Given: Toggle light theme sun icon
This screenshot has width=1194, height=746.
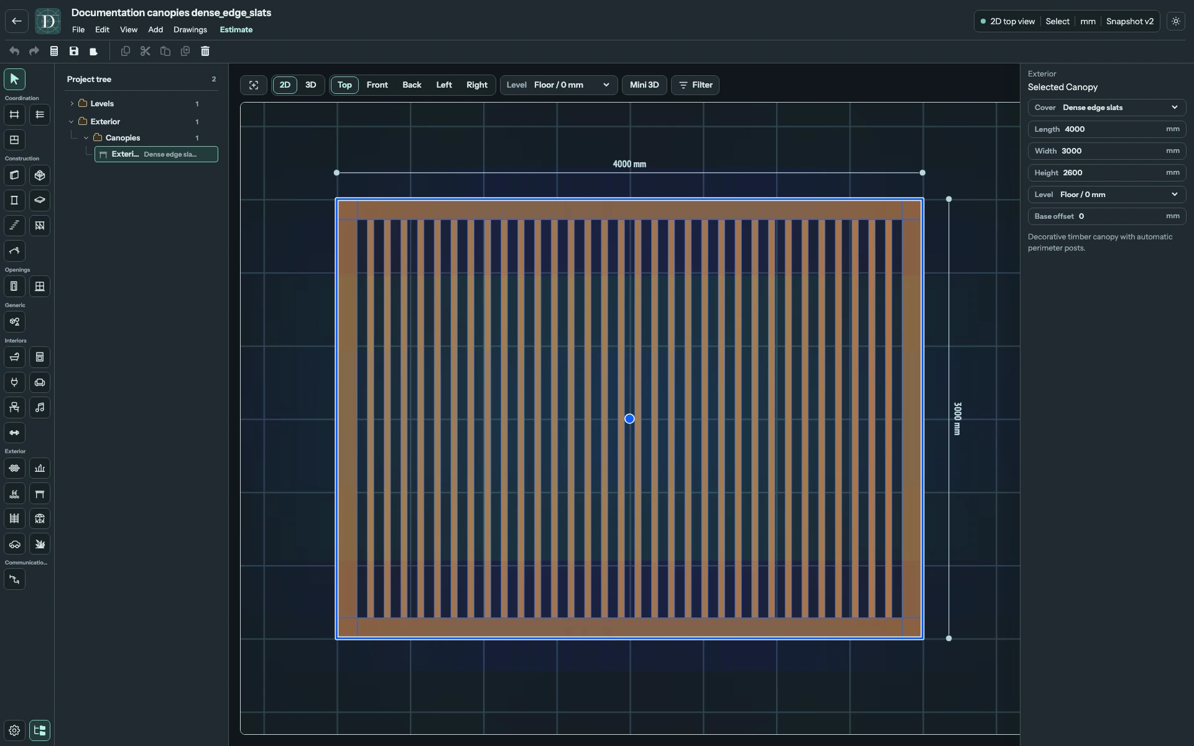Looking at the screenshot, I should point(1176,21).
